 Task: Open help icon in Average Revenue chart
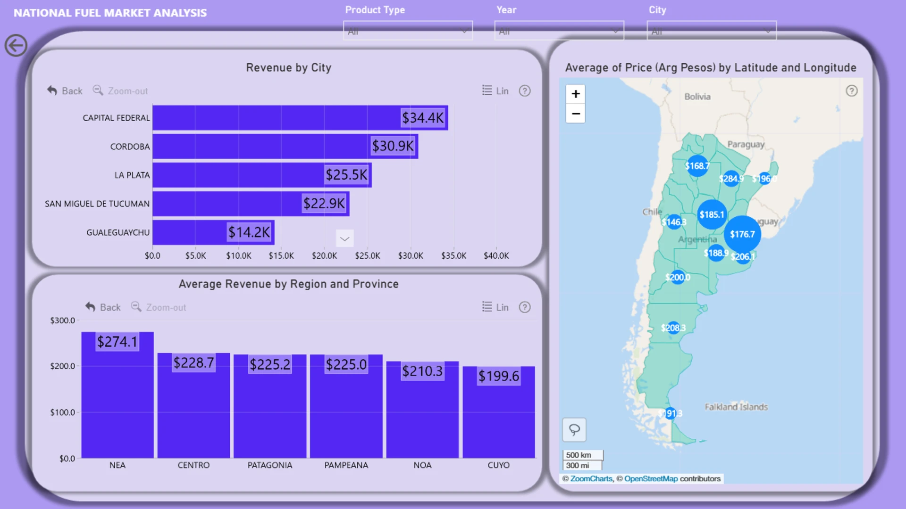(x=525, y=307)
